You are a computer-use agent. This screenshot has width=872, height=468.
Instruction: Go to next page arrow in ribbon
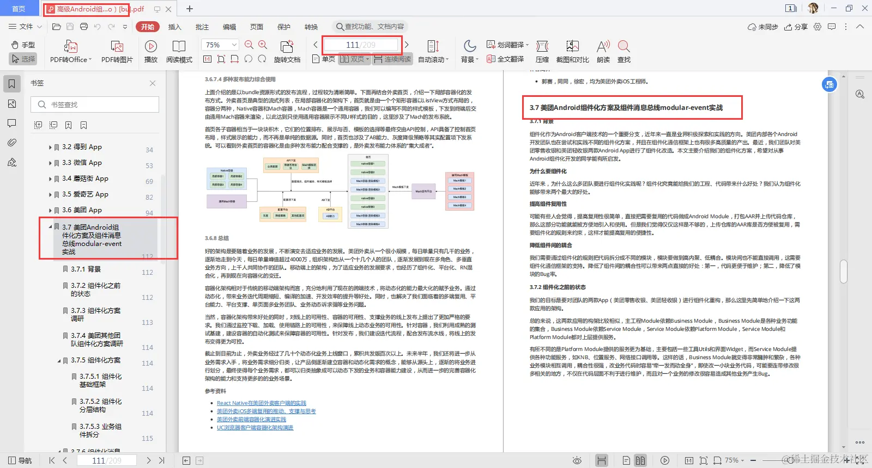pos(407,45)
